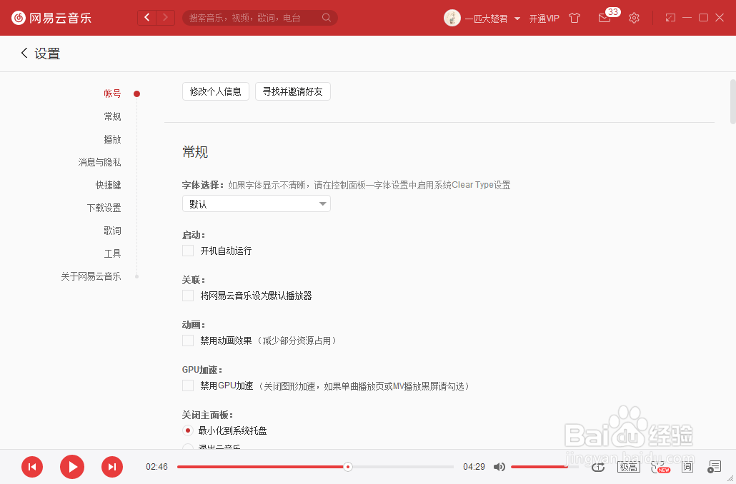
Task: Open the 极高 sound quality selector
Action: 628,466
